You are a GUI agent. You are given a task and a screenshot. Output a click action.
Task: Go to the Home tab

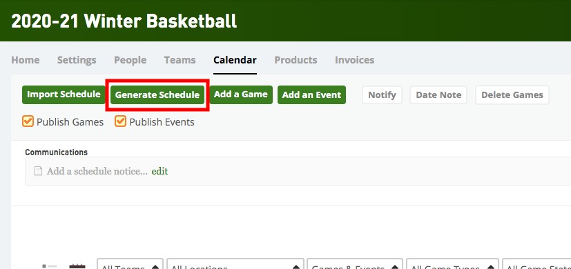tap(26, 60)
